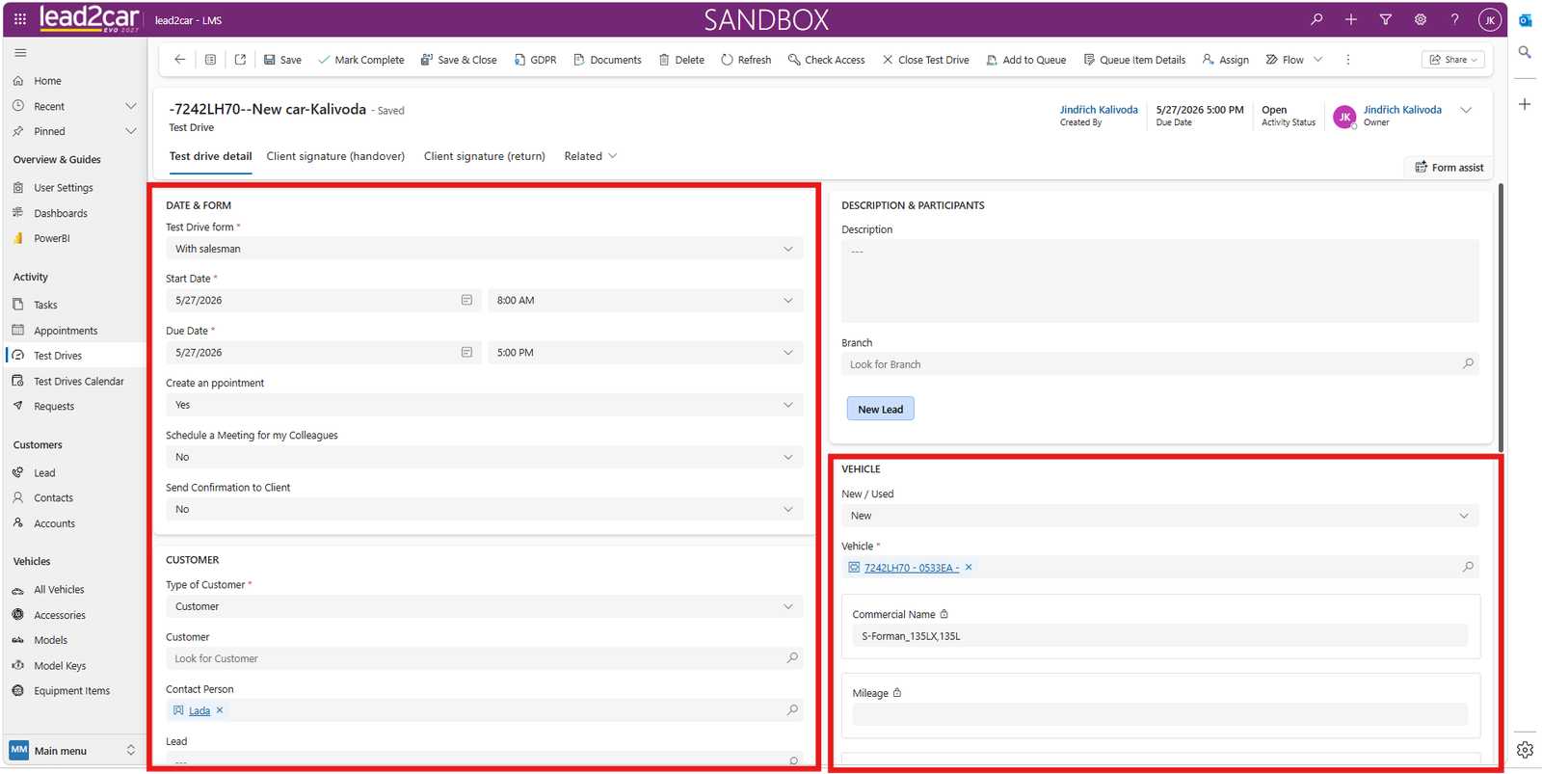
Task: Open the Main menu area switcher
Action: coord(72,750)
